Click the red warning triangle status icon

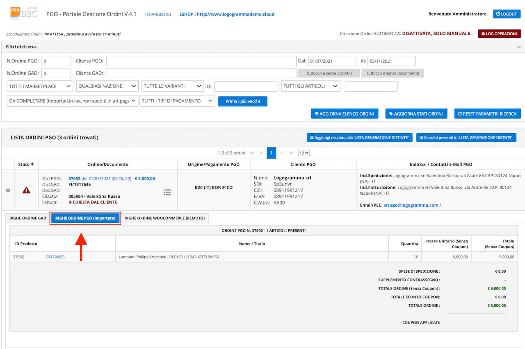(x=26, y=190)
